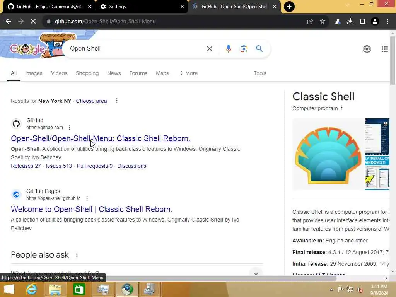Open Welcome to Open-Shell result link
396x297 pixels.
click(x=91, y=209)
